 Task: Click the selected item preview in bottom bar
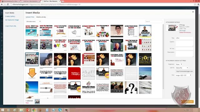click(x=37, y=102)
